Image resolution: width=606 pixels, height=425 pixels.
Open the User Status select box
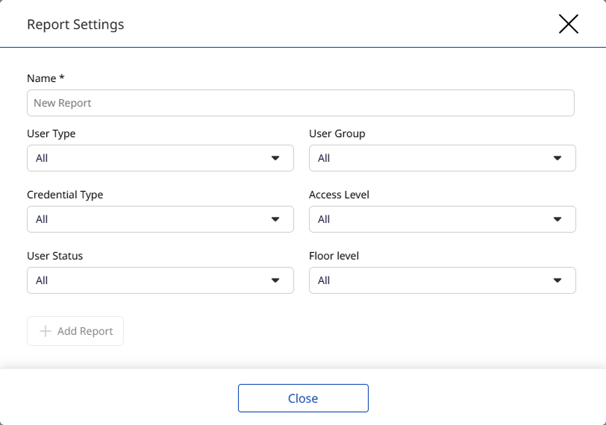[x=149, y=280]
